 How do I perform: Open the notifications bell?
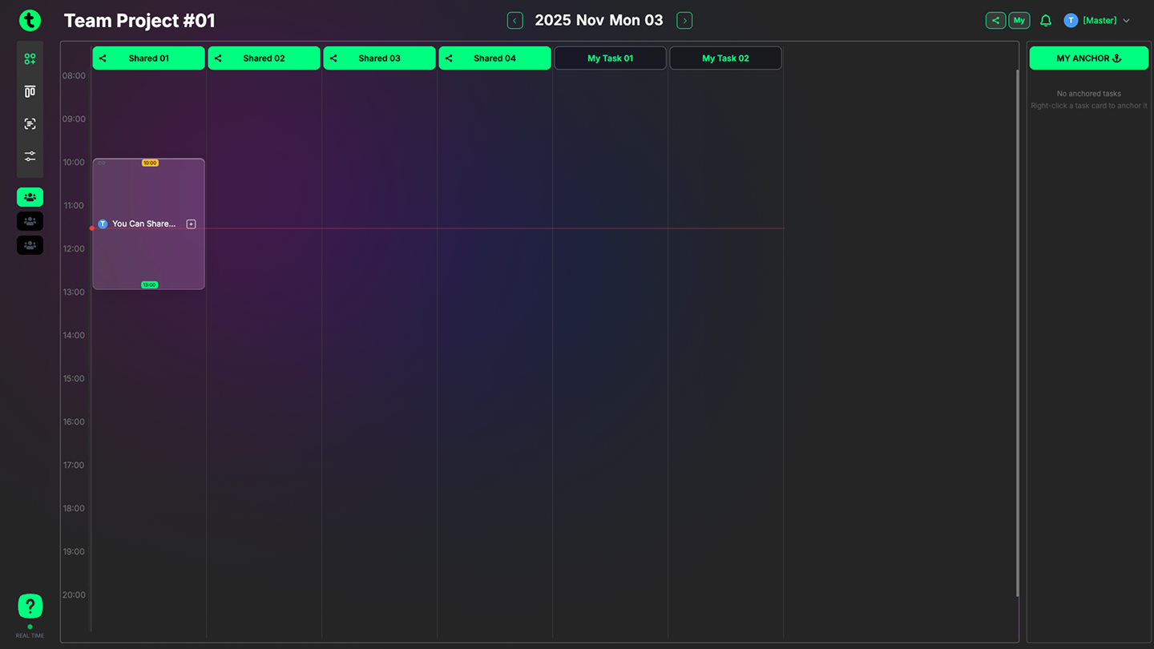pos(1046,21)
